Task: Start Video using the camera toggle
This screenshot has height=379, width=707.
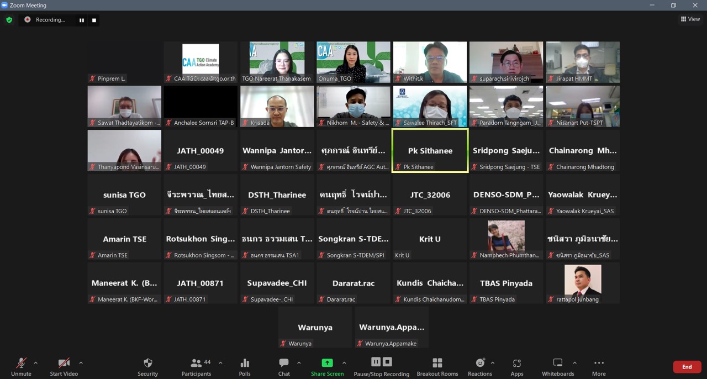Action: (64, 366)
